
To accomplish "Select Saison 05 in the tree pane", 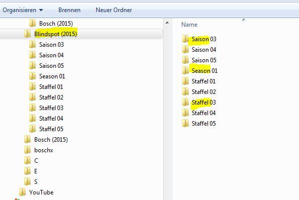I will point(51,66).
